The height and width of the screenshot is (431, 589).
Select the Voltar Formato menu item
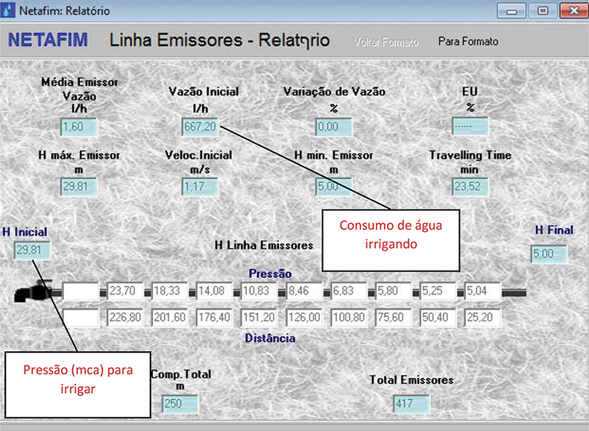pos(385,42)
